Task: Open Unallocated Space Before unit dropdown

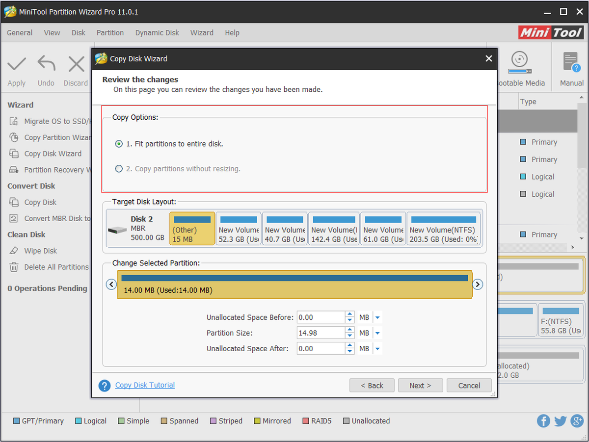Action: coord(377,317)
